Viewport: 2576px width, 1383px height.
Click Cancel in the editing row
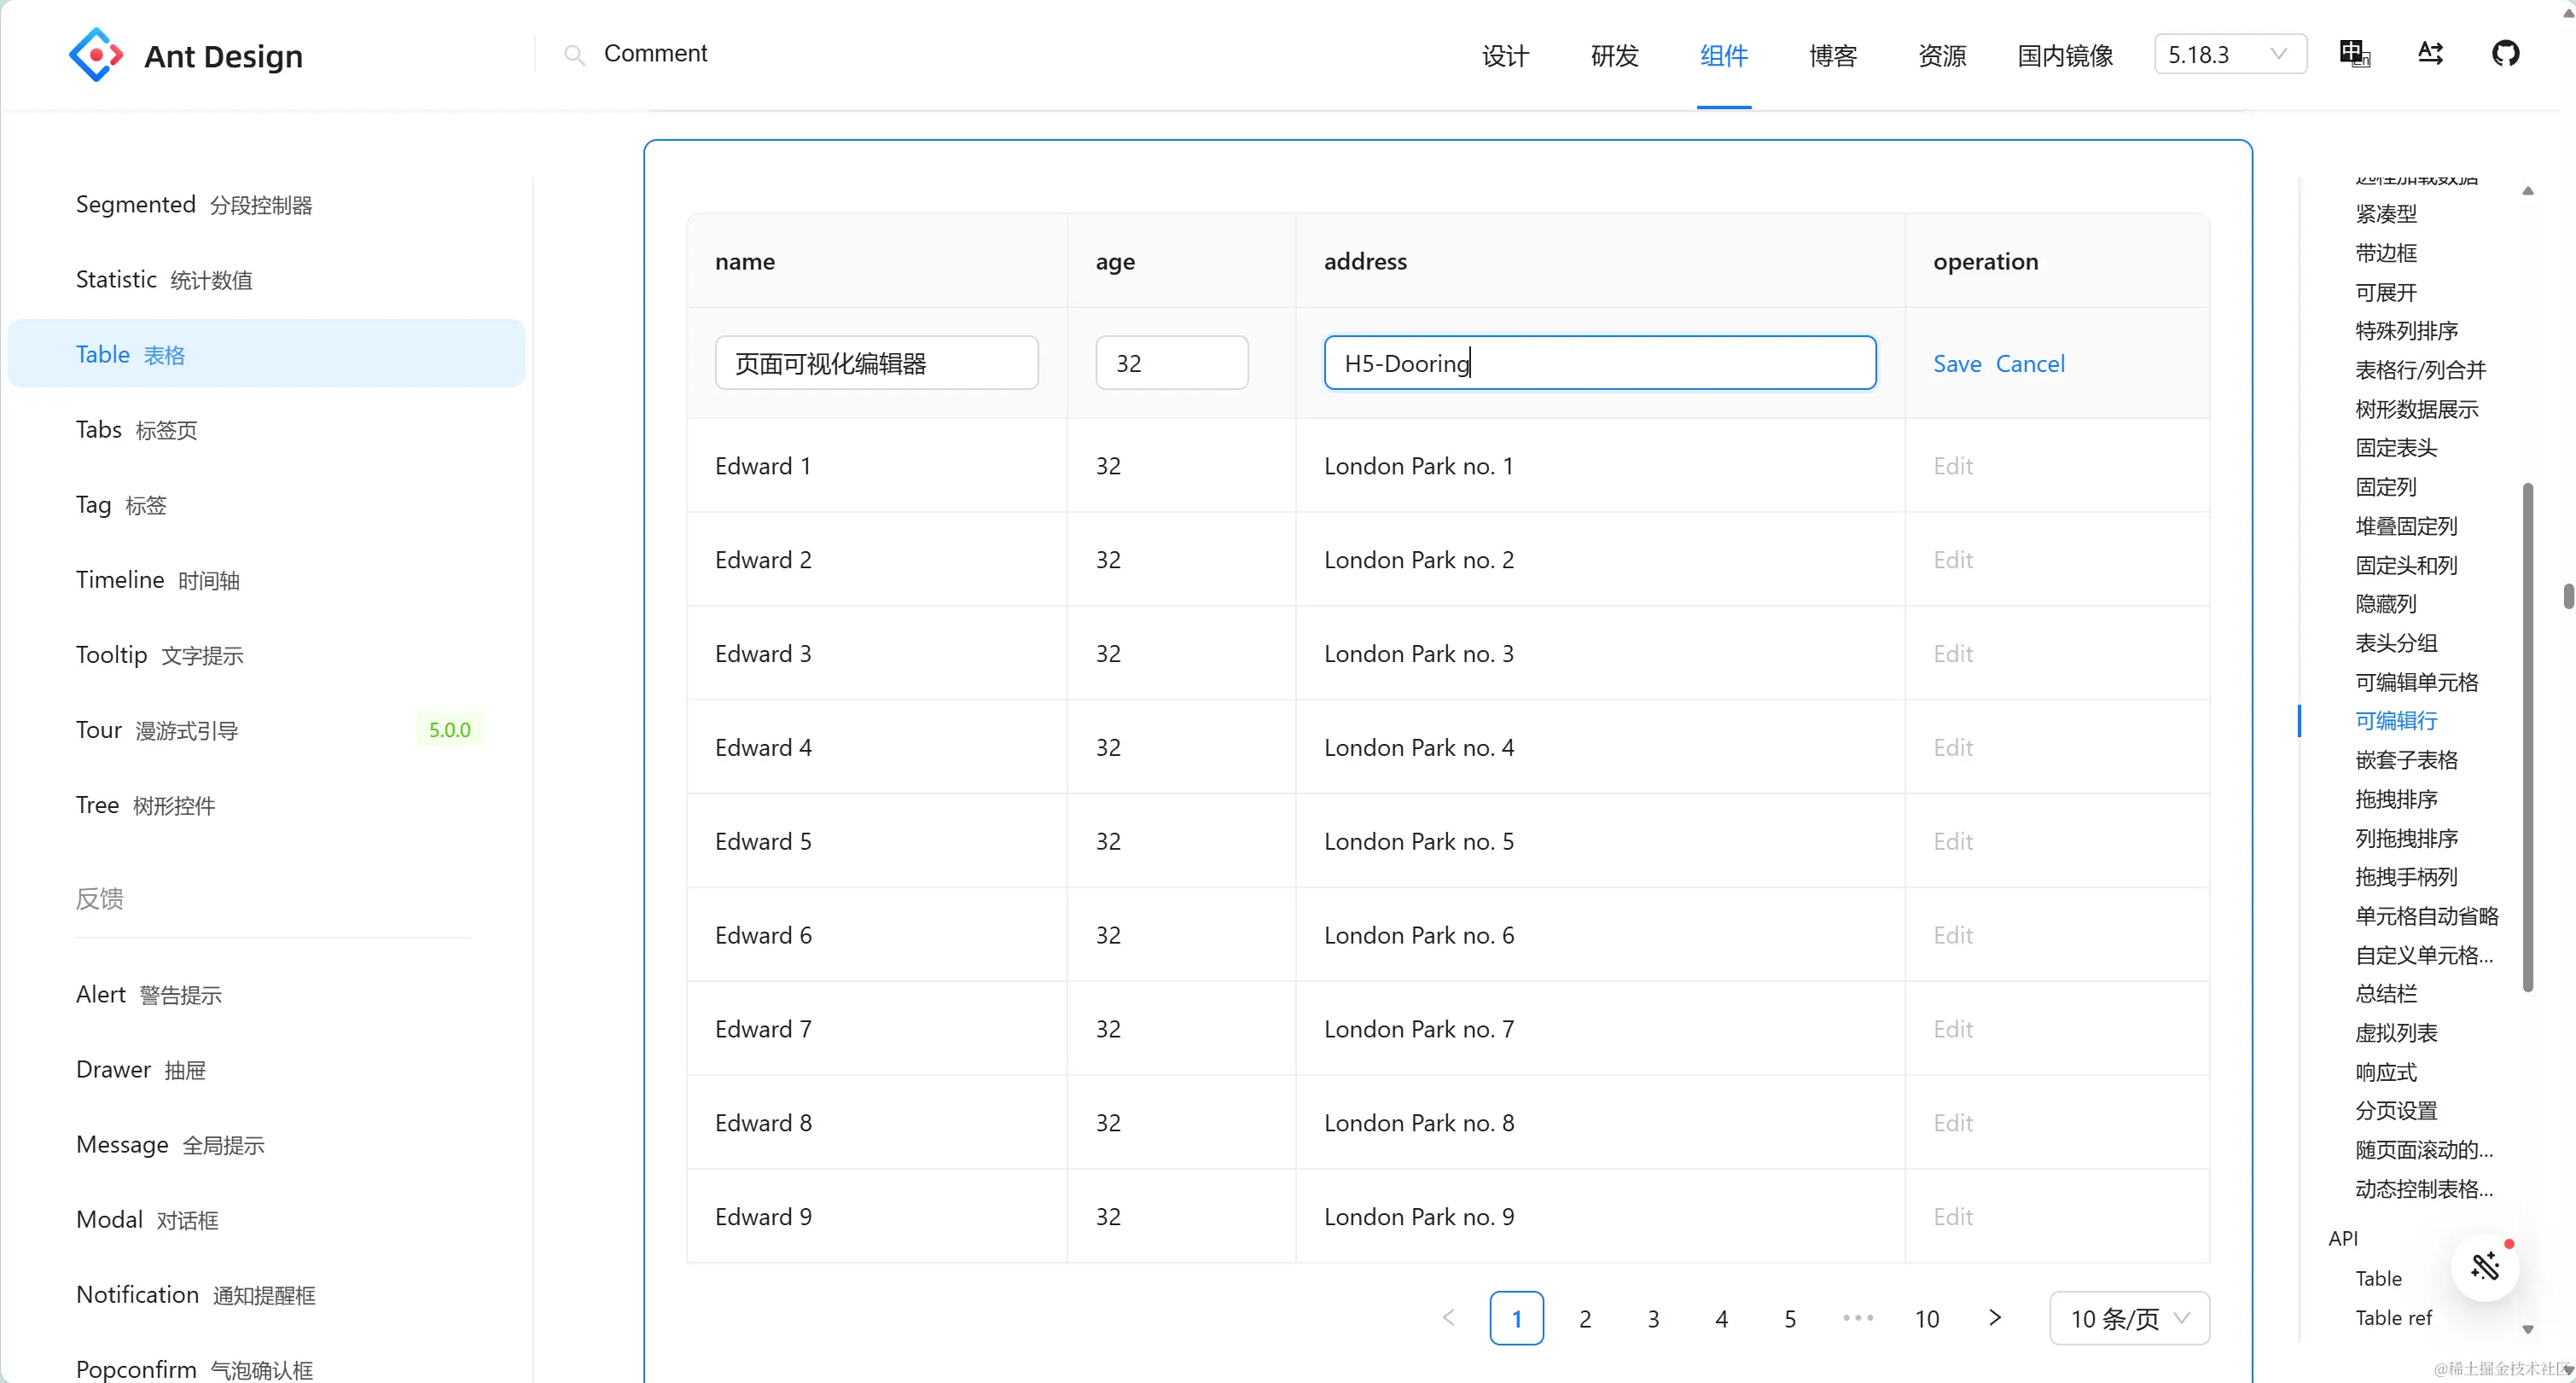tap(2030, 363)
